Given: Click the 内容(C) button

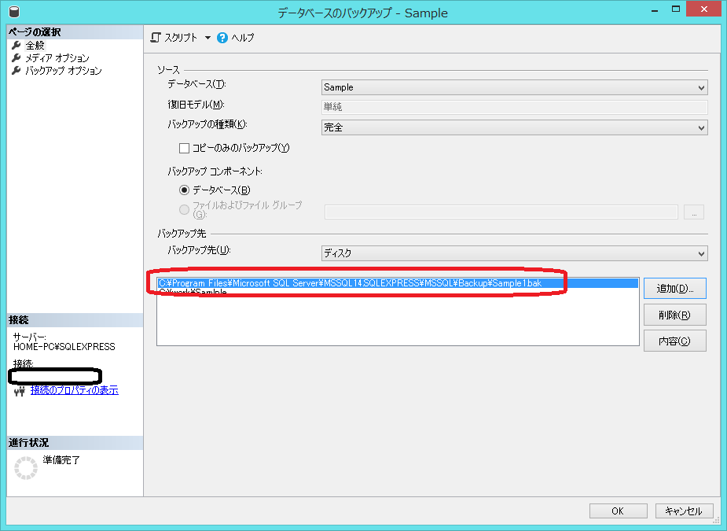Looking at the screenshot, I should click(674, 341).
